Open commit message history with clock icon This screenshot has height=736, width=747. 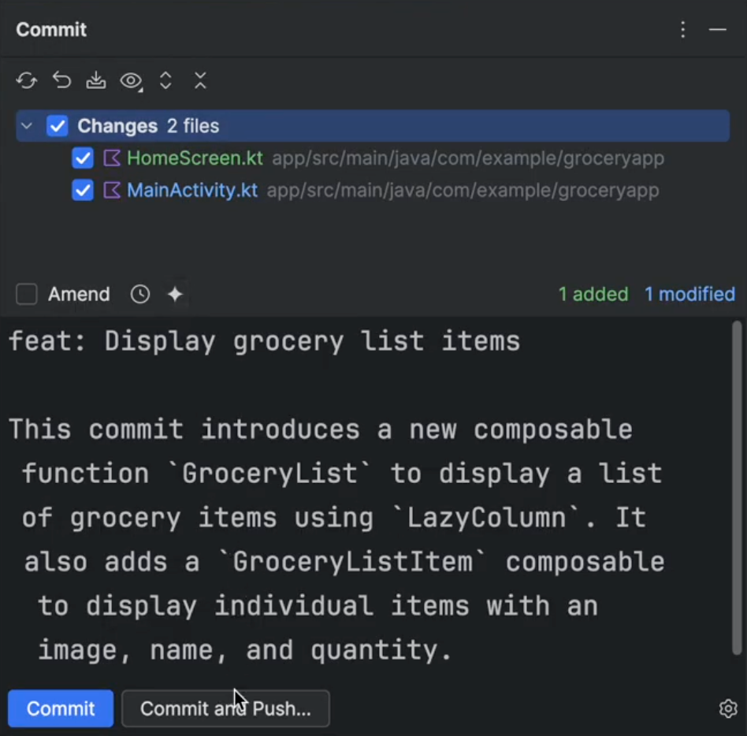tap(140, 294)
